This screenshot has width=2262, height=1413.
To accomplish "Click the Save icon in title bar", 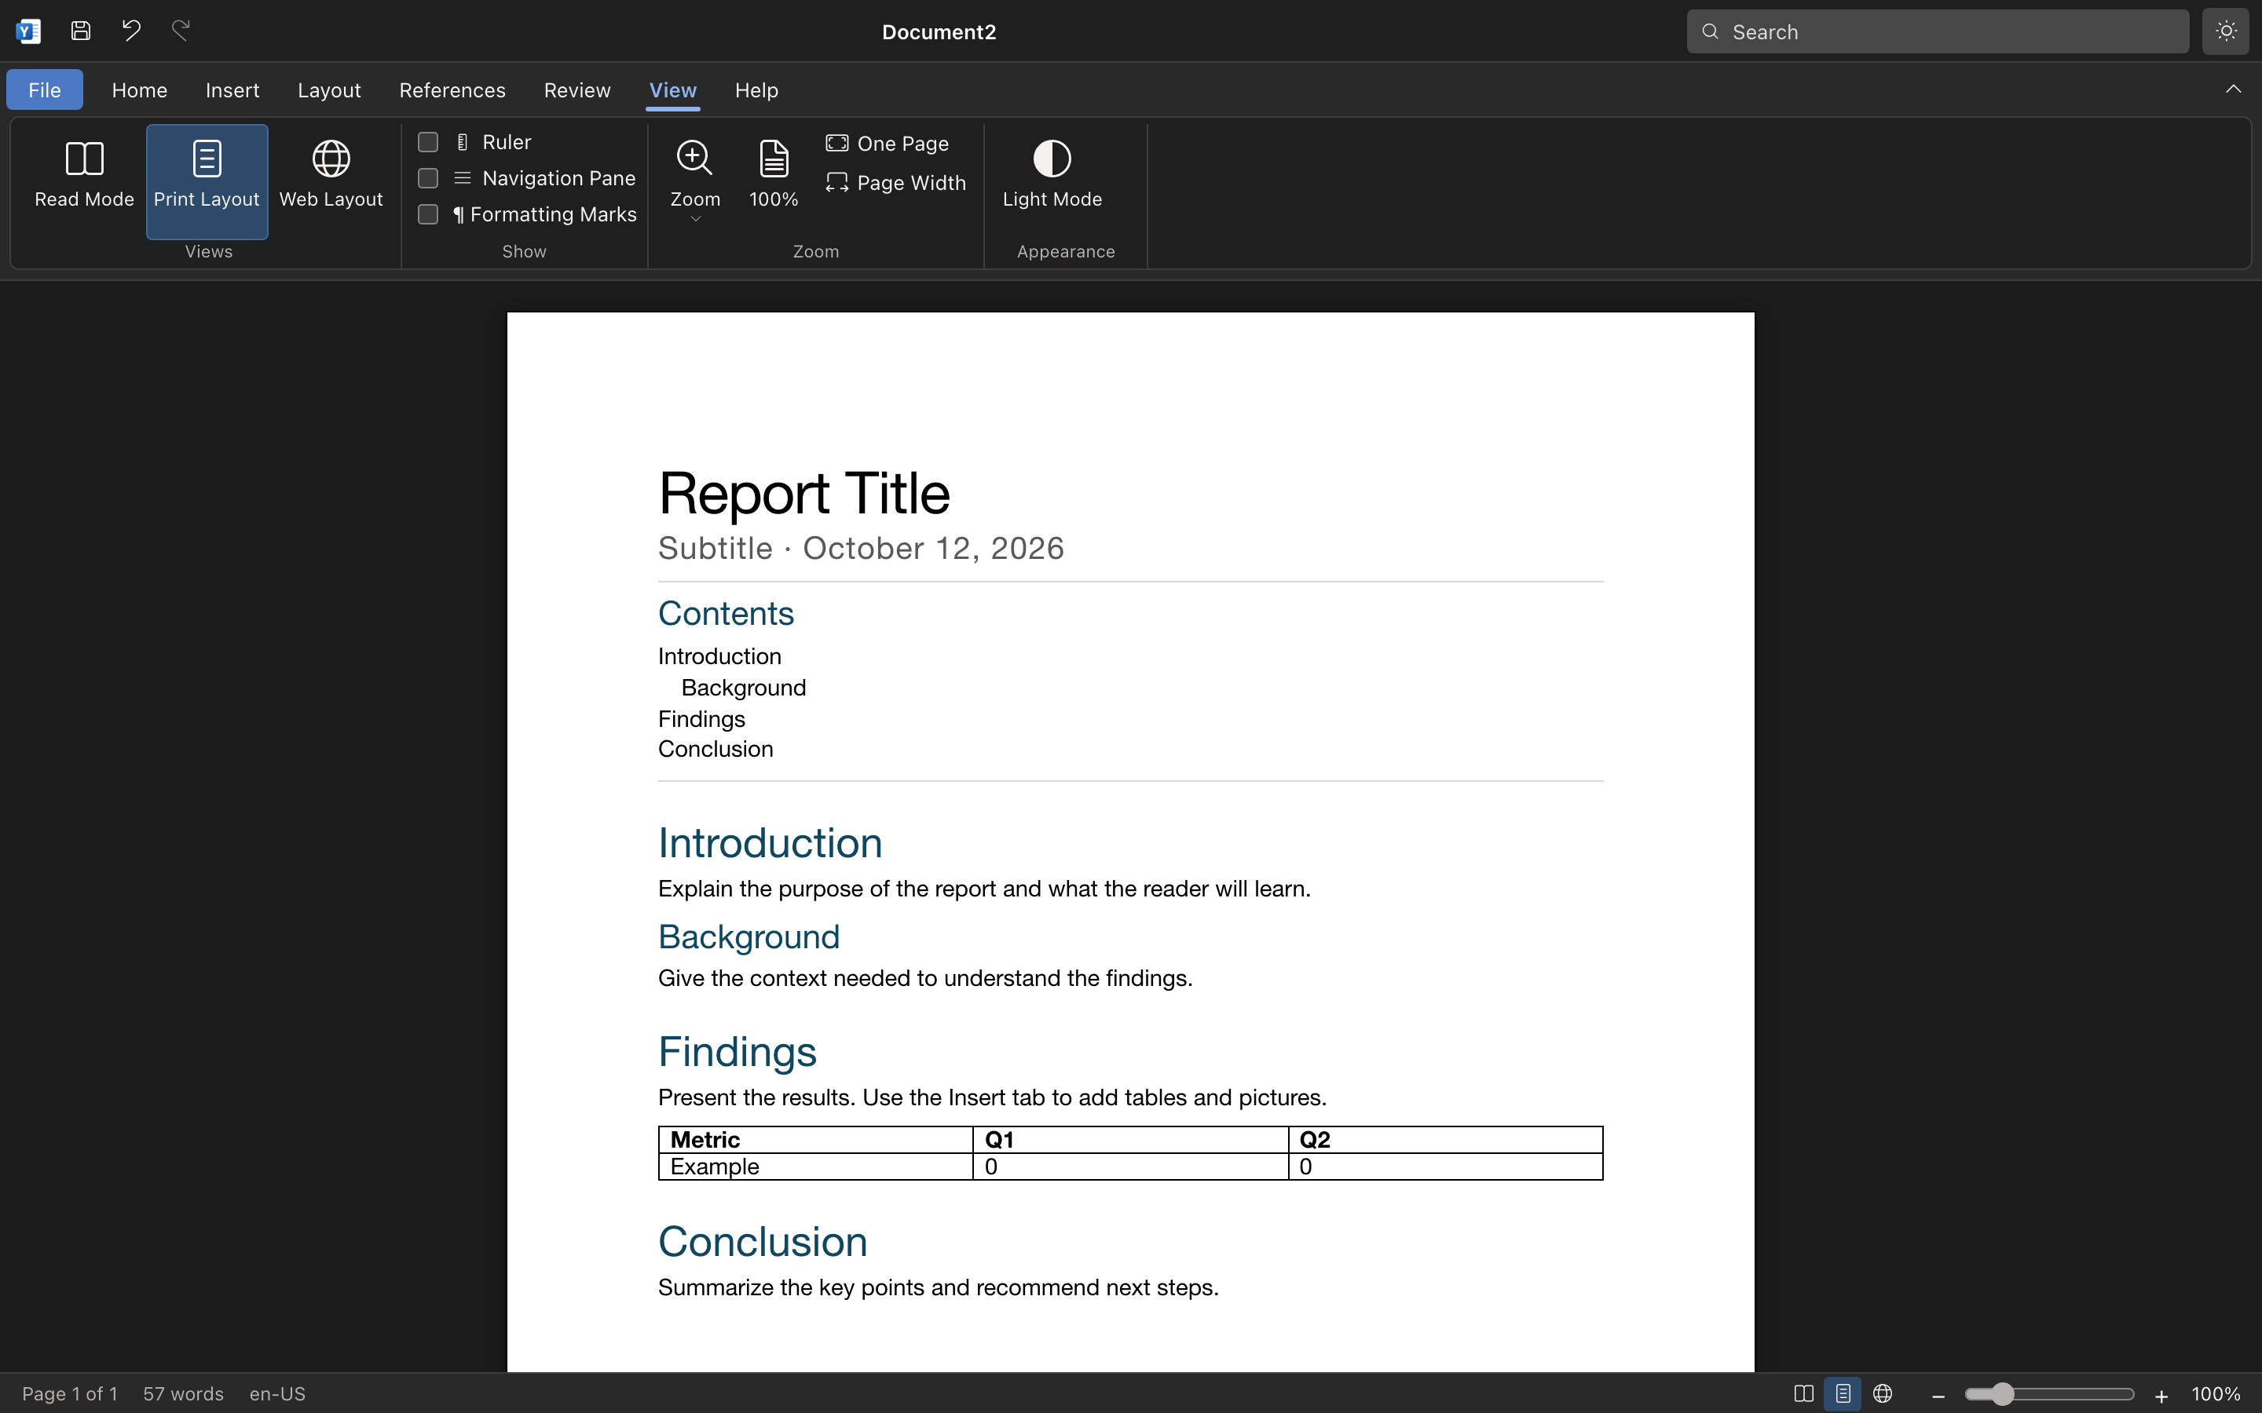I will (82, 31).
